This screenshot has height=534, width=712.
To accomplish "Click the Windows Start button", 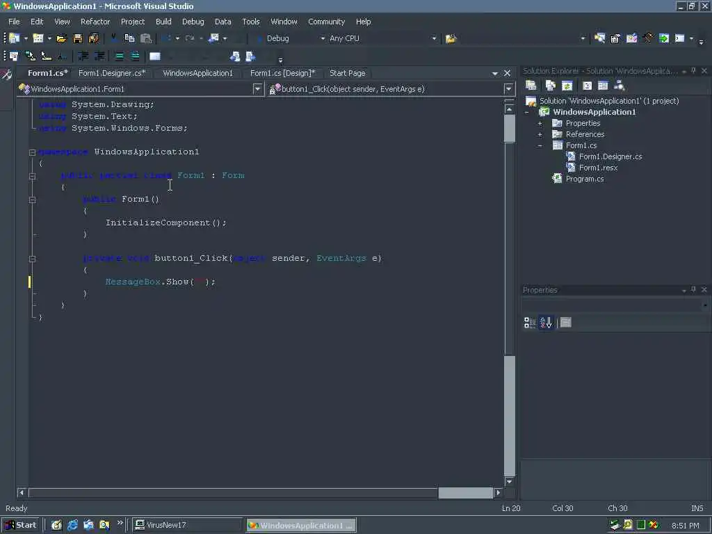I will coord(21,525).
